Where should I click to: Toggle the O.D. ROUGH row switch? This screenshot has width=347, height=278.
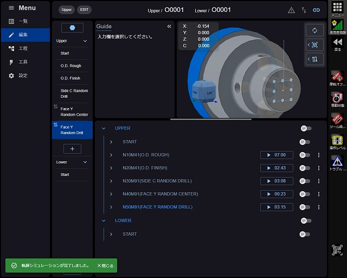[305, 155]
